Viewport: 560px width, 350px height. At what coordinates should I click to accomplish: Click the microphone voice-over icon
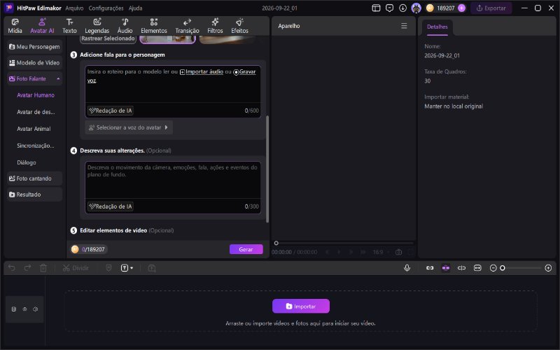point(407,268)
